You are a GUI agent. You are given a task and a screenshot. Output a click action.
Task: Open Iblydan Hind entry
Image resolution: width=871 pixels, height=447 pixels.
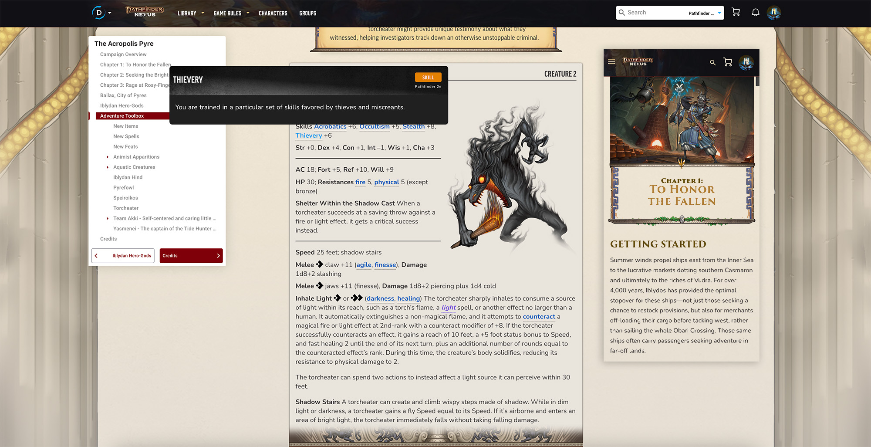click(x=128, y=177)
